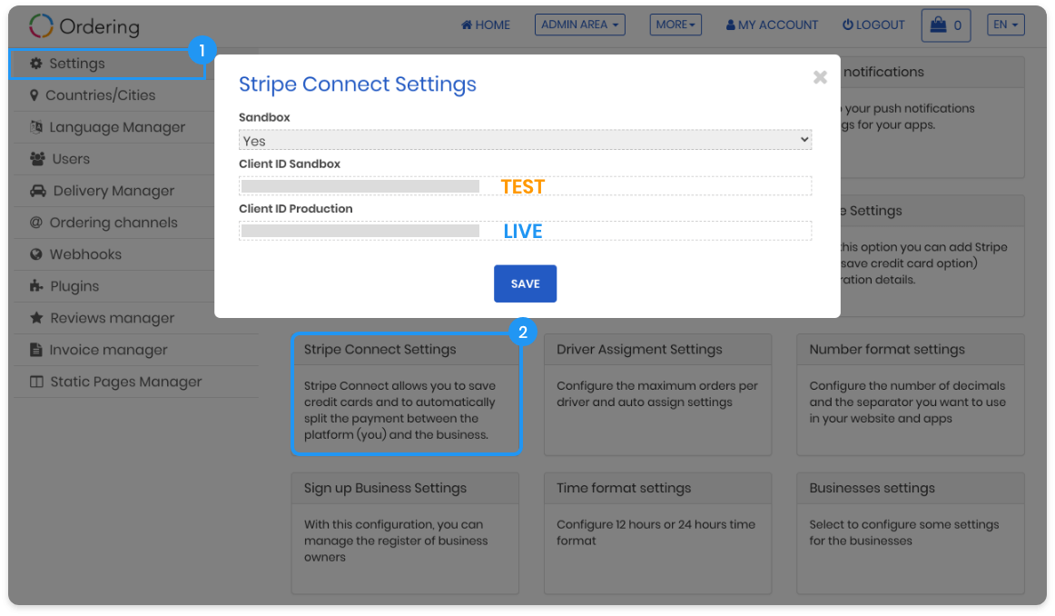Select Settings in the sidebar
Screen dimensions: 1055x616
tap(108, 64)
